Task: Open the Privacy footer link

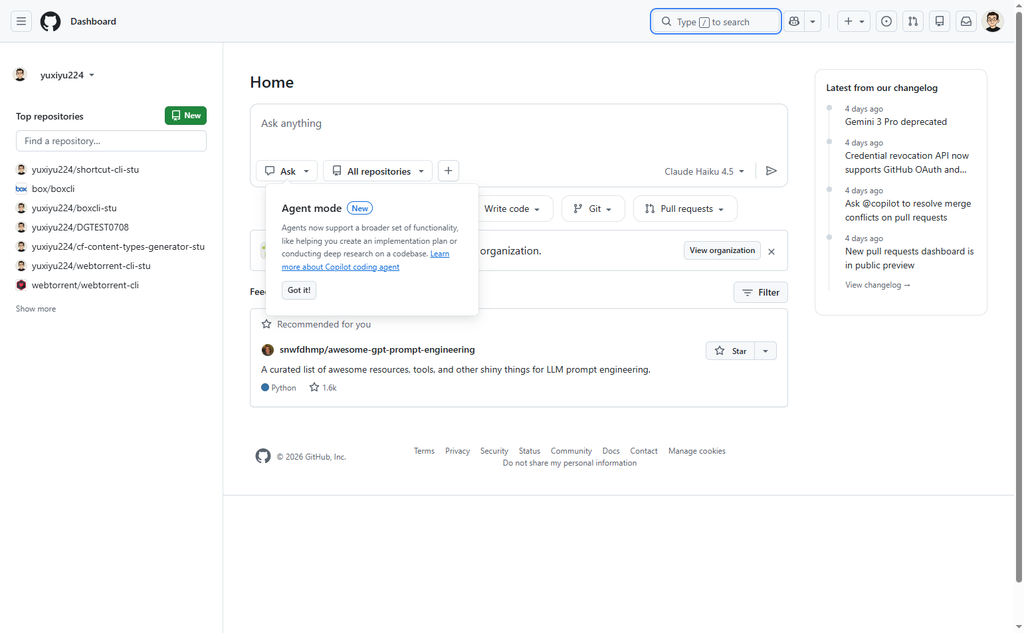Action: coord(457,451)
